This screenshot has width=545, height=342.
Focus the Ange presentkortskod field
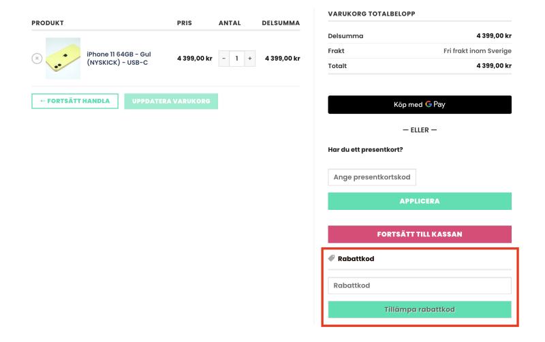pos(372,177)
